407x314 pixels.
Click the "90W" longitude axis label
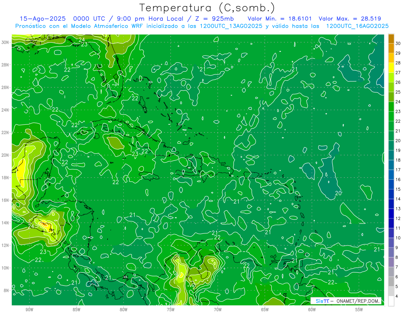(x=29, y=310)
